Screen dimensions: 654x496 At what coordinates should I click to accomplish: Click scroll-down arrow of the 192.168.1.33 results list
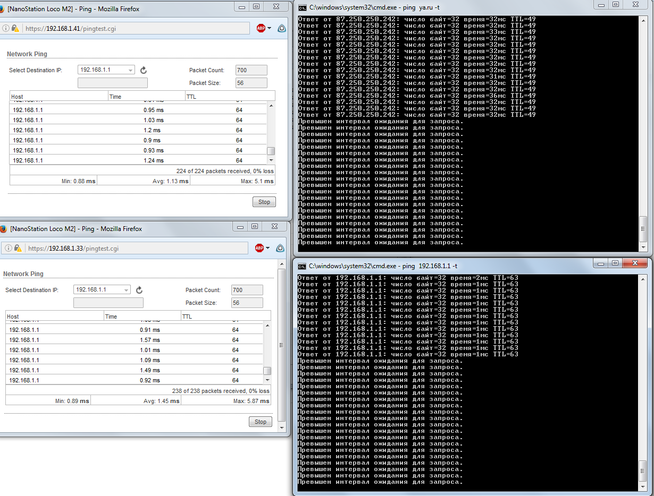tap(267, 380)
